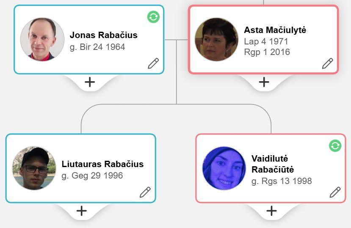This screenshot has height=228, width=351.
Task: Open Liutauras Rabačius name link
Action: [x=102, y=164]
